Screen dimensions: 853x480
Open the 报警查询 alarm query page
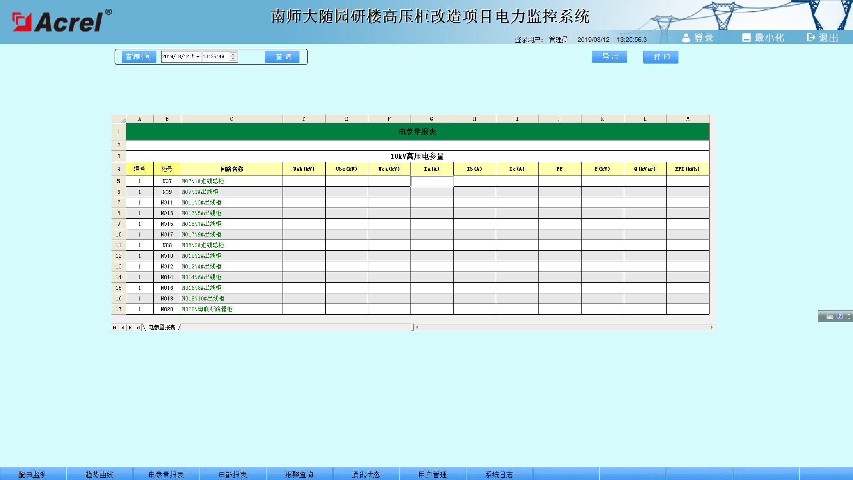(x=299, y=474)
